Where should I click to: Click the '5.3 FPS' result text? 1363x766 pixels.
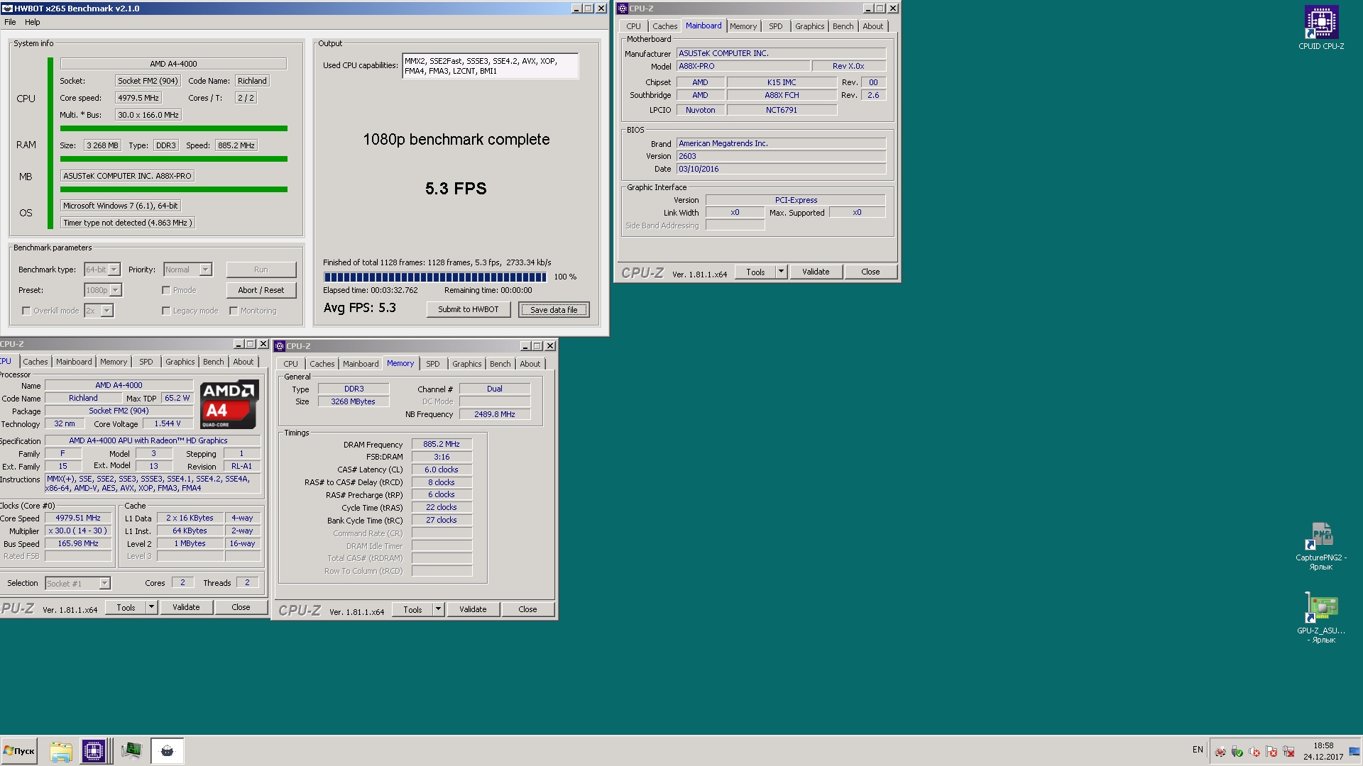456,189
